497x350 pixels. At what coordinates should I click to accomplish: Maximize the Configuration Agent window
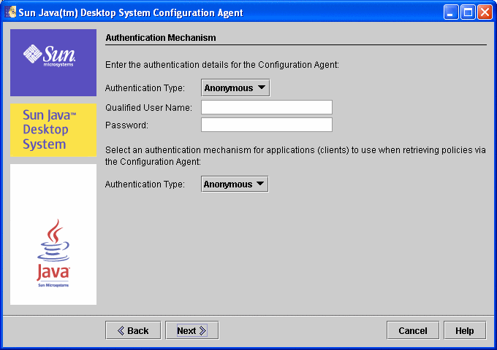point(468,12)
